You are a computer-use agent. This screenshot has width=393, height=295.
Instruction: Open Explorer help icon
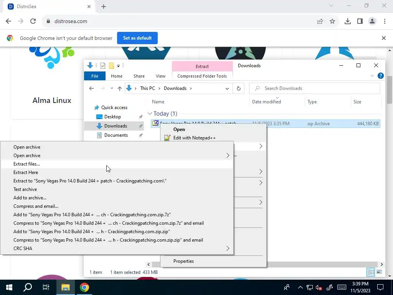tap(380, 76)
